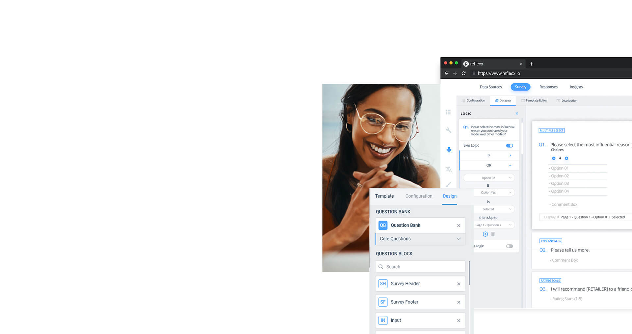Click the SF Survey Footer icon

pyautogui.click(x=383, y=302)
